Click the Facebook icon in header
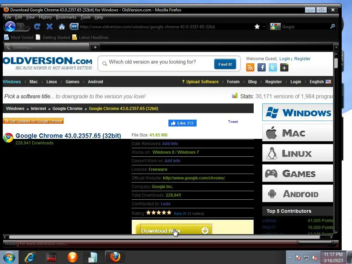 tap(262, 67)
